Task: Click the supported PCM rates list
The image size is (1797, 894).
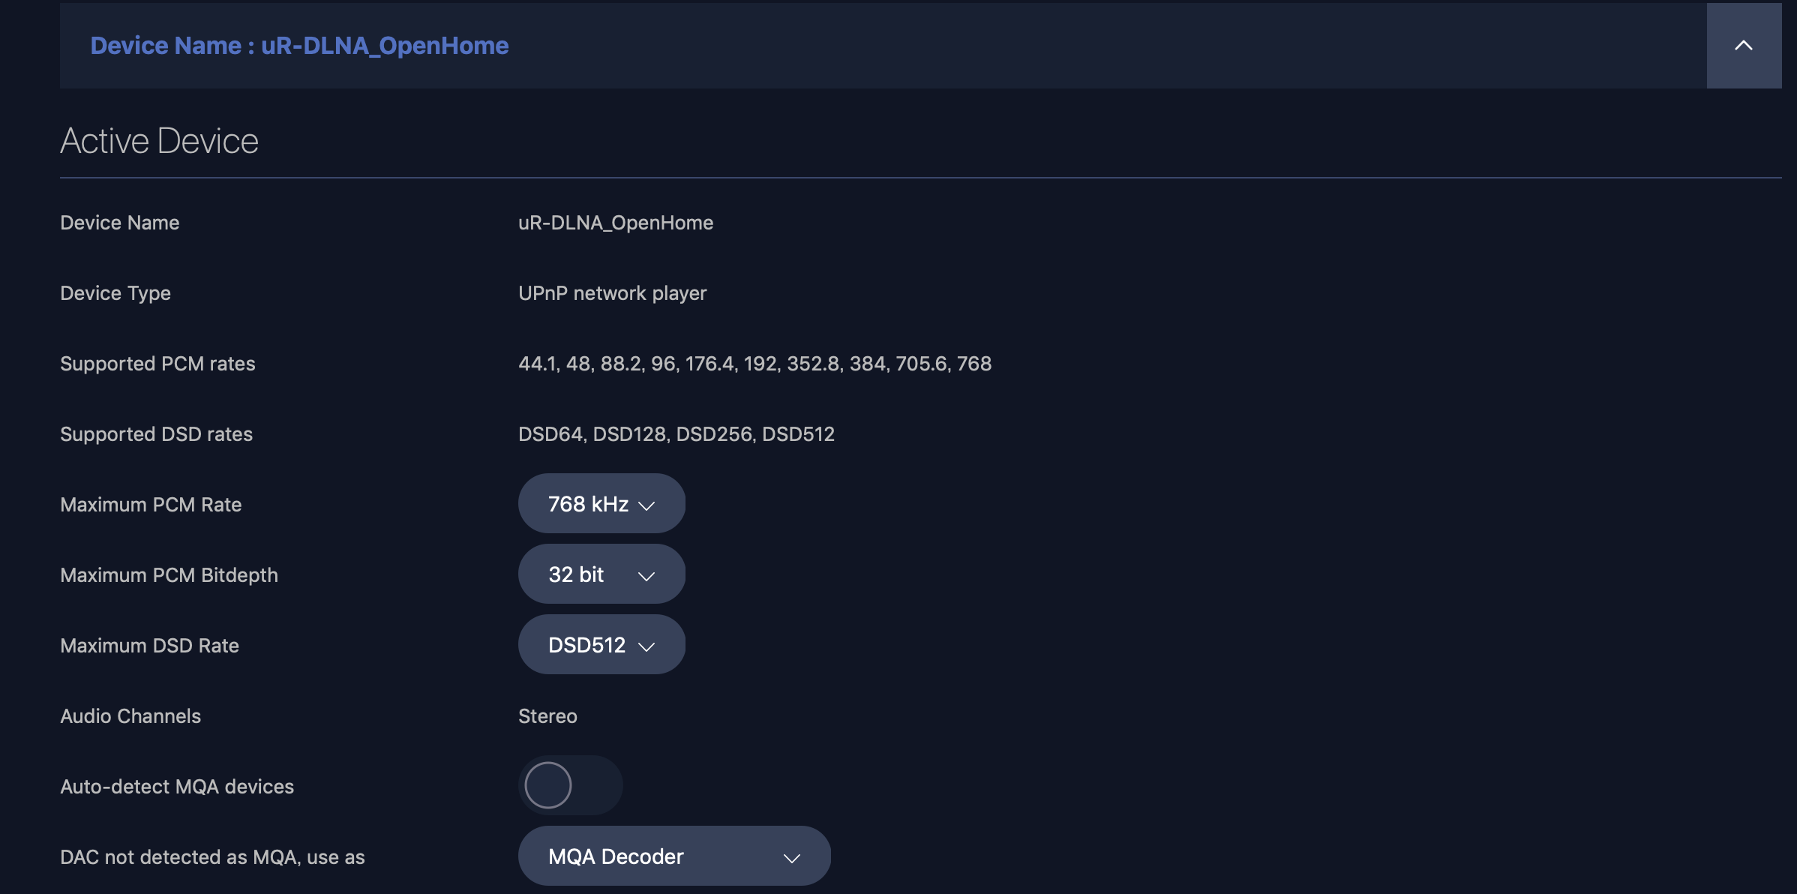Action: (754, 364)
